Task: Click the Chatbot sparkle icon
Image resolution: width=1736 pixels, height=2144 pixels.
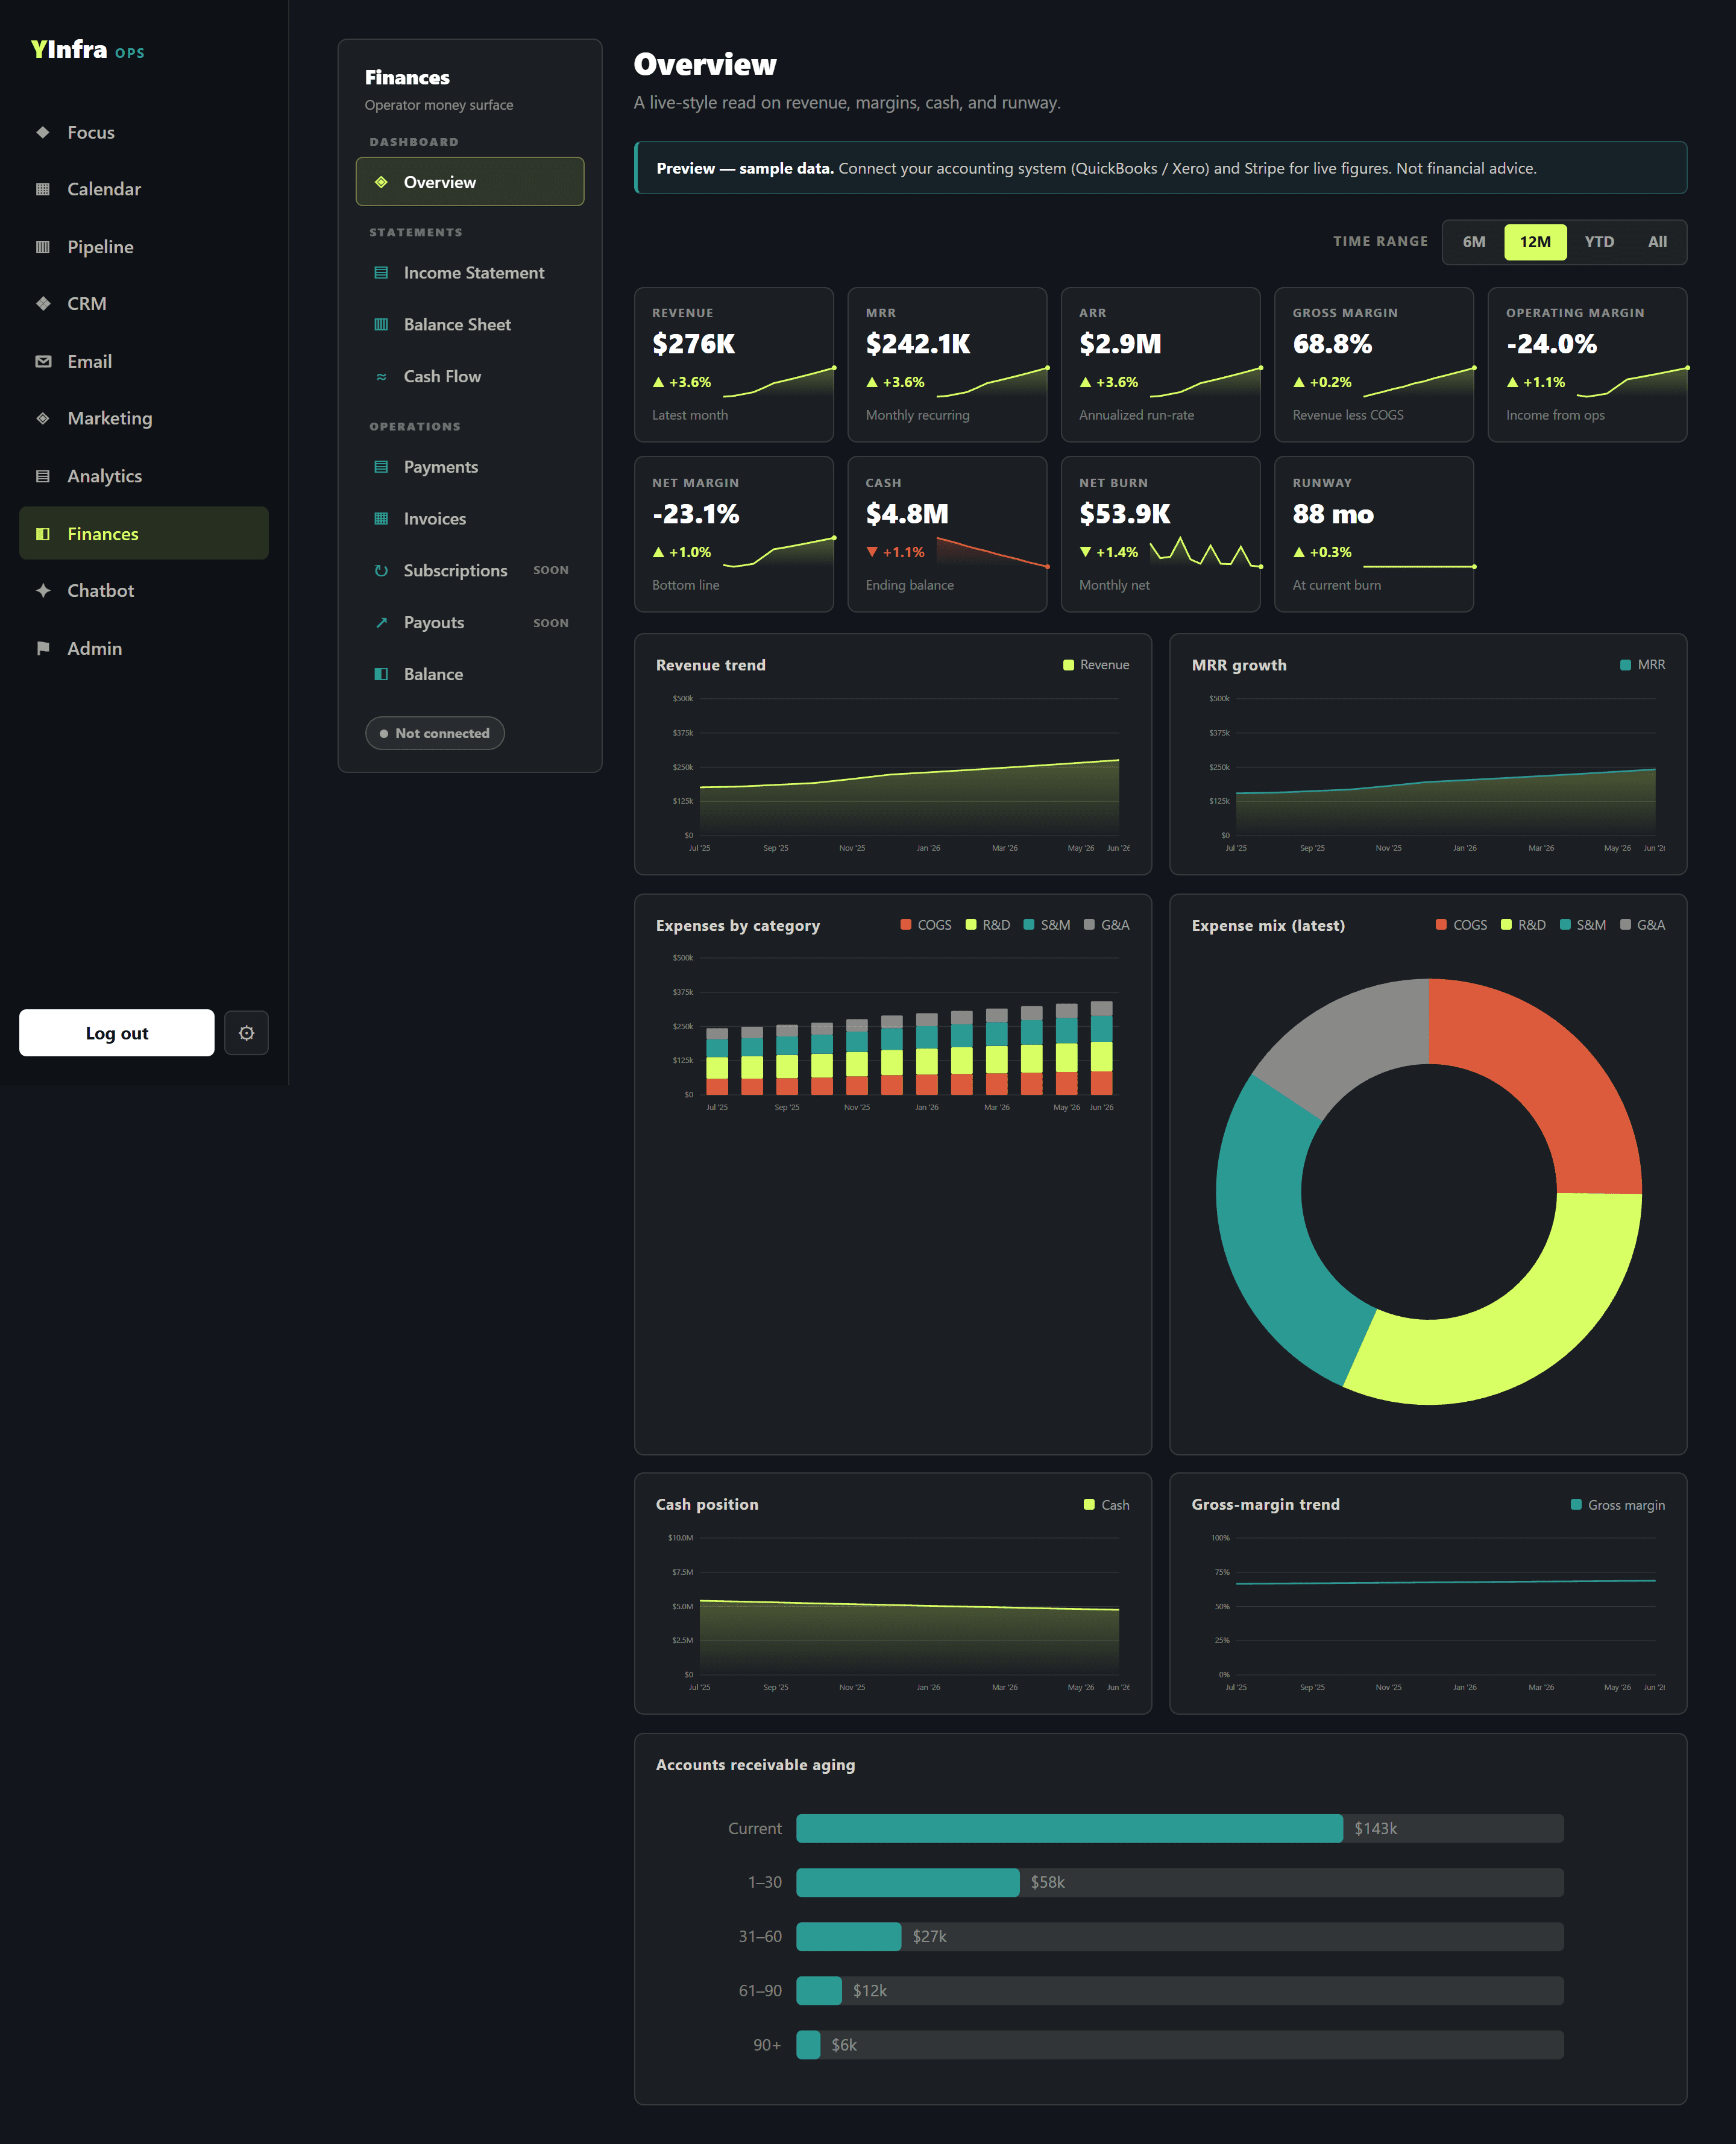Action: pos(43,590)
